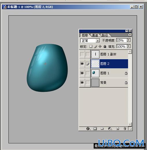Enable lock position move icon
This screenshot has width=147, height=150.
click(x=100, y=47)
